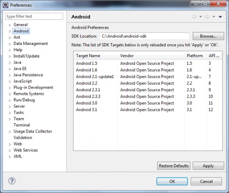Select the Run/Debug category label
Image resolution: width=229 pixels, height=193 pixels.
click(x=24, y=100)
